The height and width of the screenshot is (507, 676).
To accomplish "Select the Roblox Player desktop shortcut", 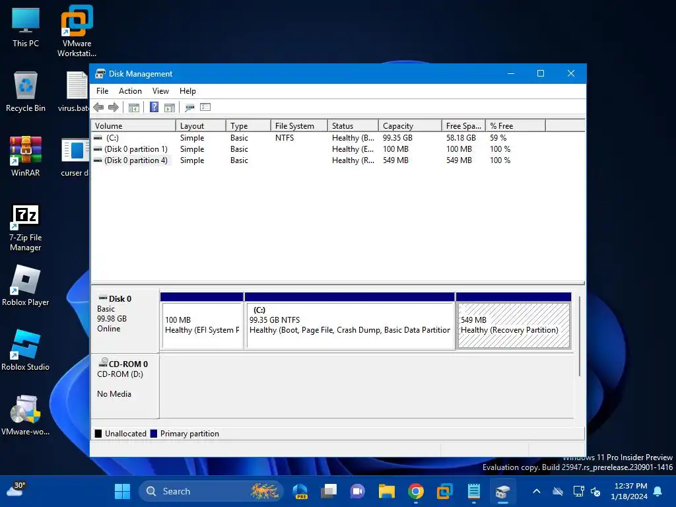I will point(26,286).
